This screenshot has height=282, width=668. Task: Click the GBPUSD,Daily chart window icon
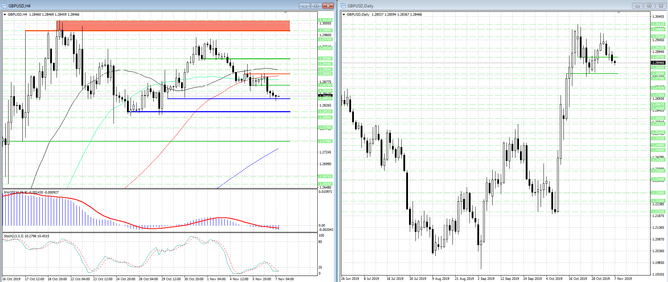click(x=343, y=6)
